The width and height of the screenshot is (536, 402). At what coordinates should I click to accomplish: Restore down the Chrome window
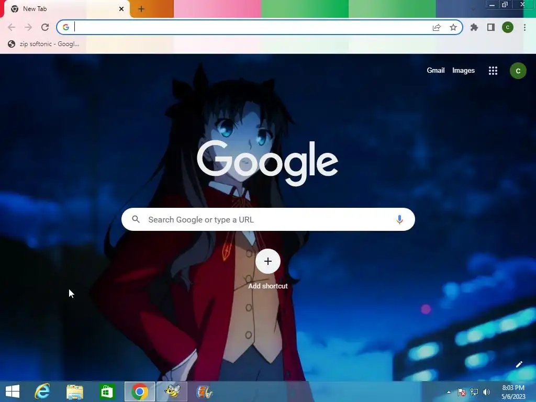point(505,4)
